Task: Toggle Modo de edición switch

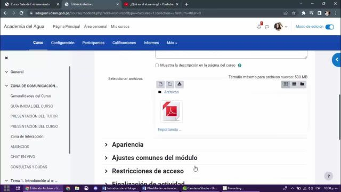Action: click(330, 27)
